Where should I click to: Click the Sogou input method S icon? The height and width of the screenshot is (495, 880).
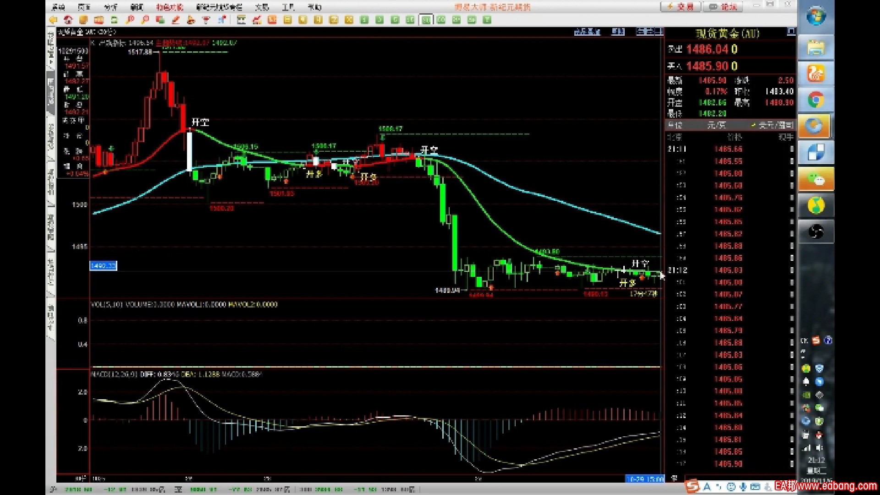click(692, 486)
